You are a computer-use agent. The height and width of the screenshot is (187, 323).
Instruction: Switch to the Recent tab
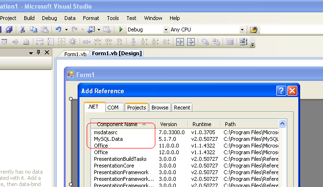pyautogui.click(x=182, y=108)
